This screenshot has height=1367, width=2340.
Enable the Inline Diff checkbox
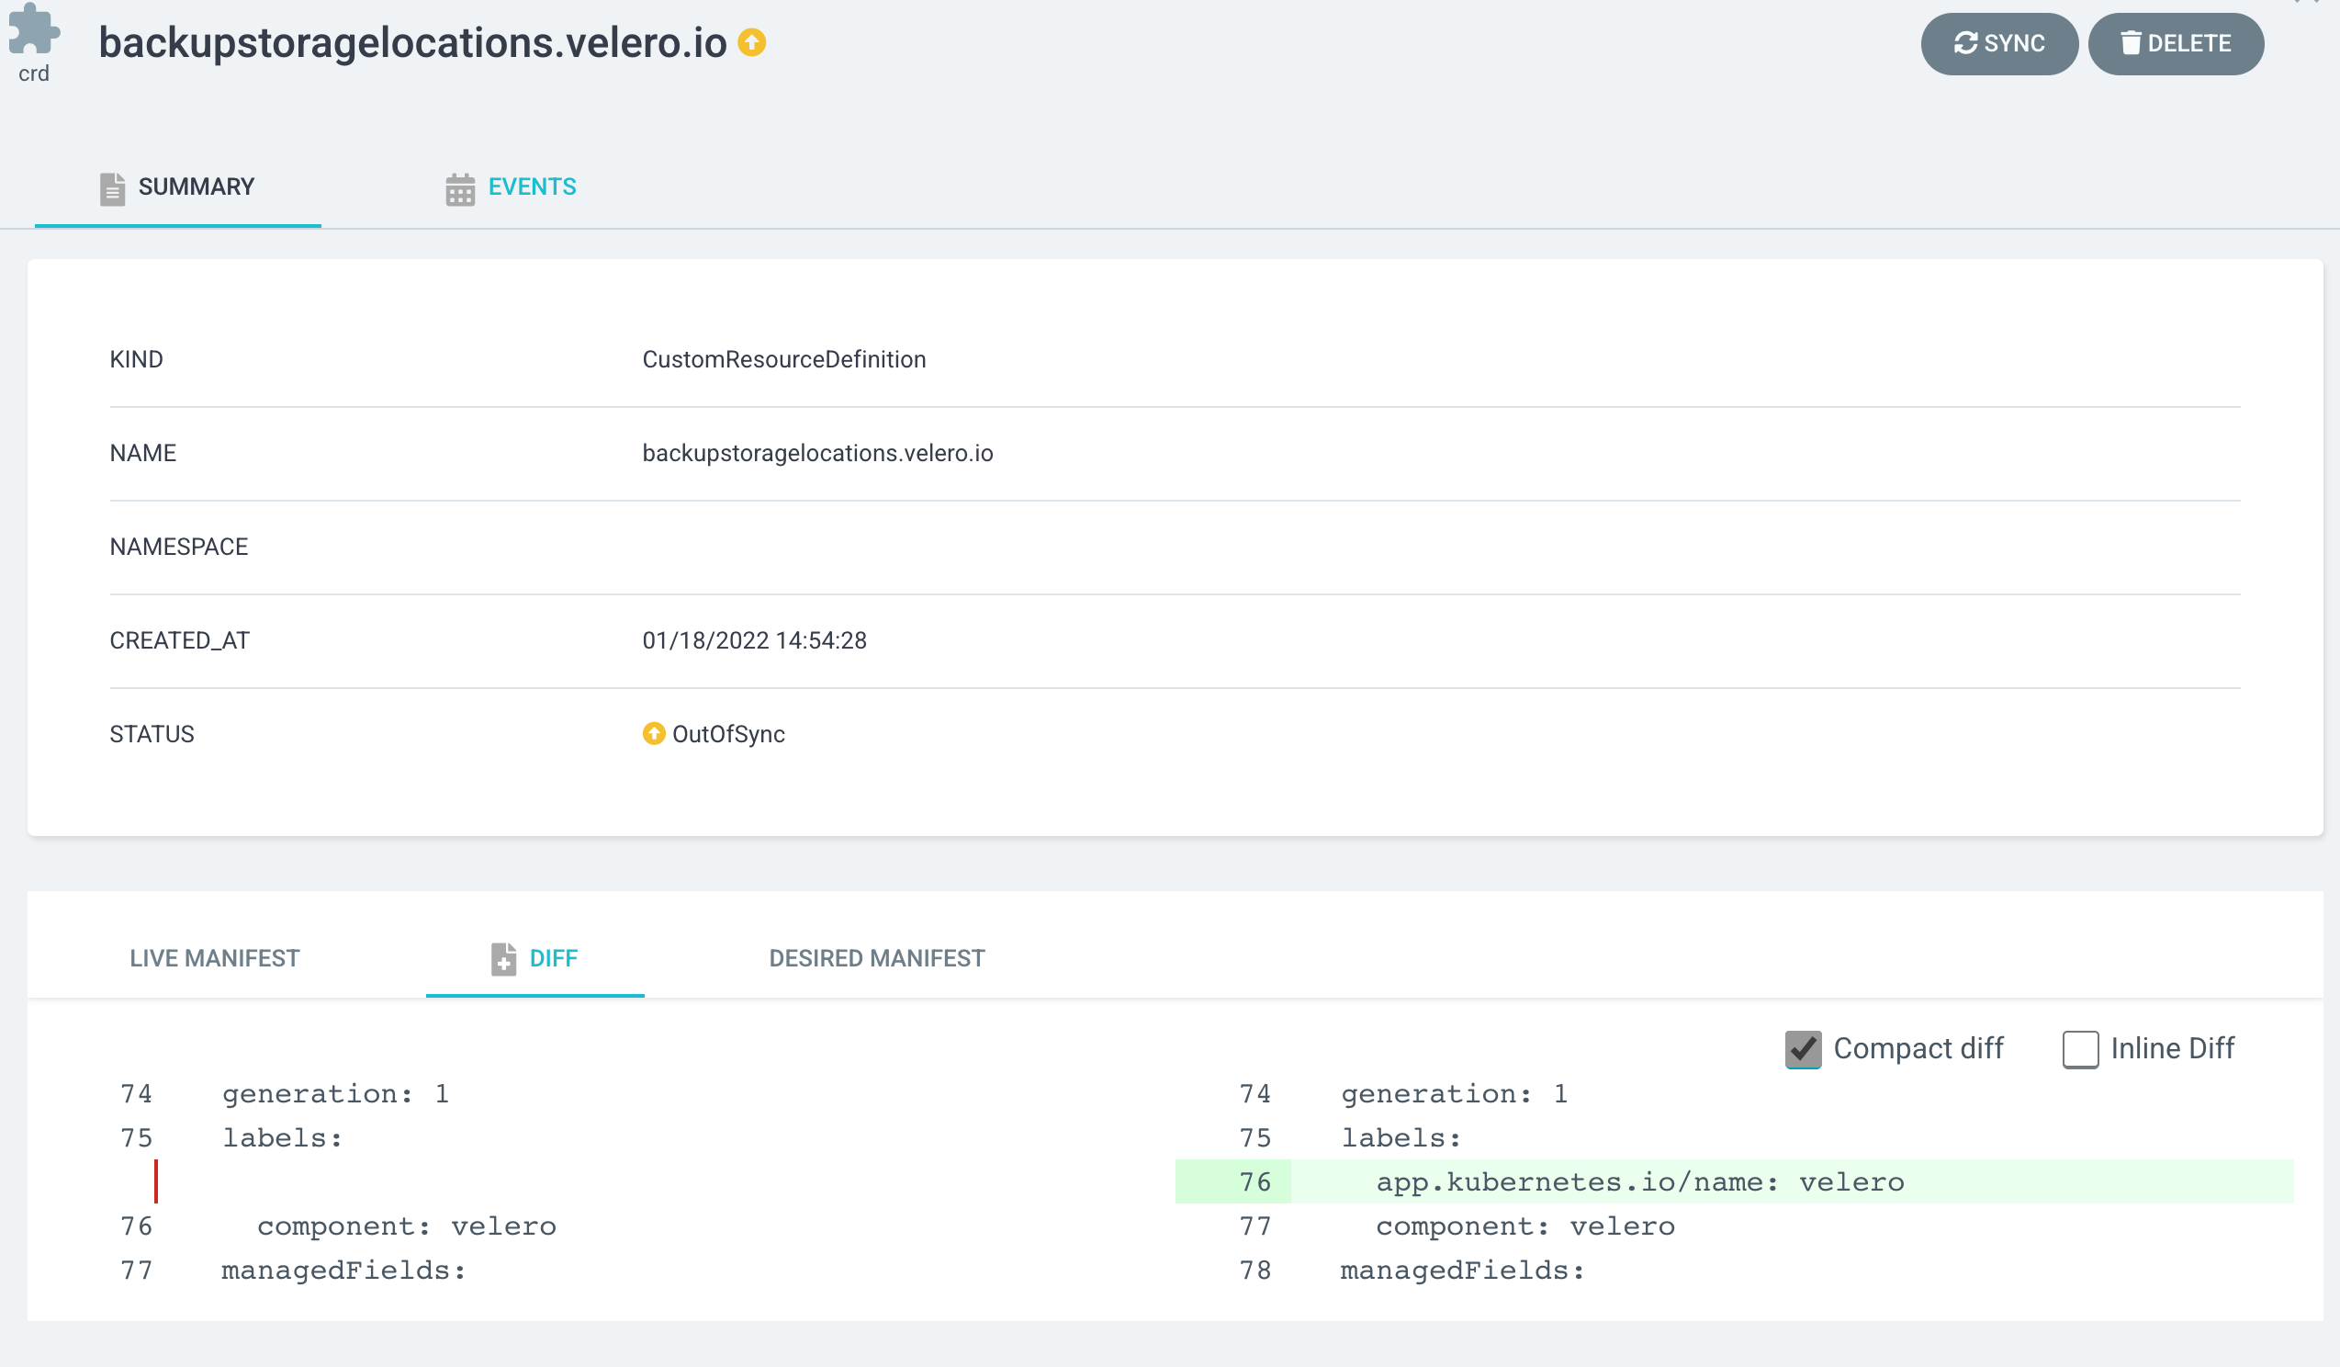pos(2080,1049)
